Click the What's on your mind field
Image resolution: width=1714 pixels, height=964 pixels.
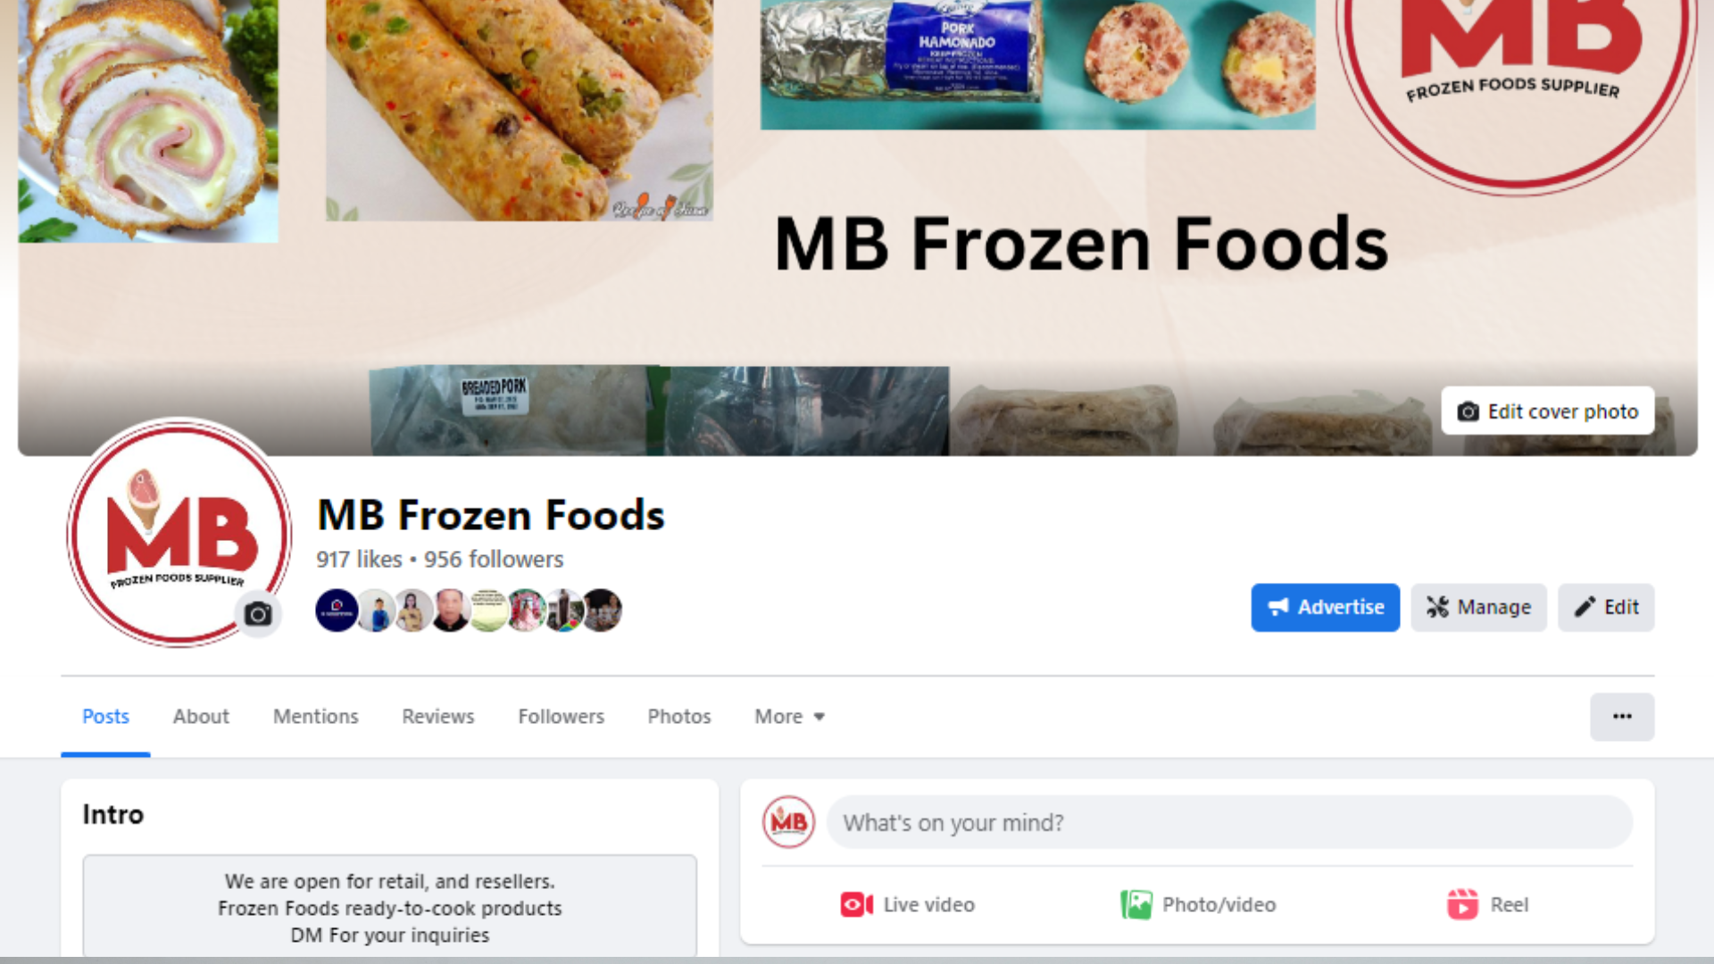point(1229,823)
